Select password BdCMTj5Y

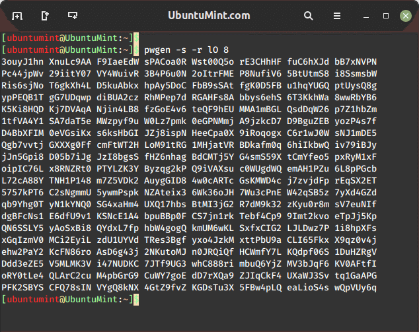[213, 157]
